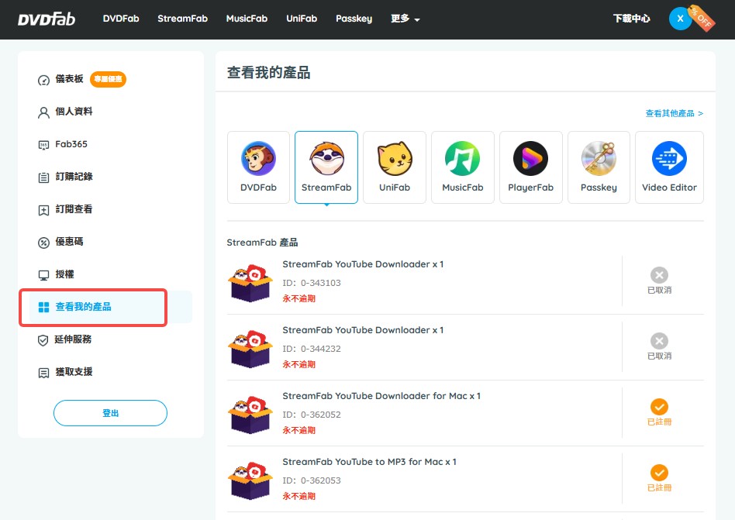Click the Fab365 sidebar icon
The width and height of the screenshot is (735, 520).
[x=43, y=145]
